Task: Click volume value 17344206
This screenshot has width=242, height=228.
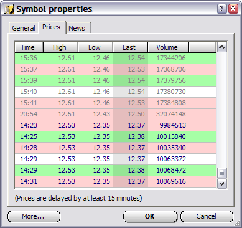Action: (171, 58)
